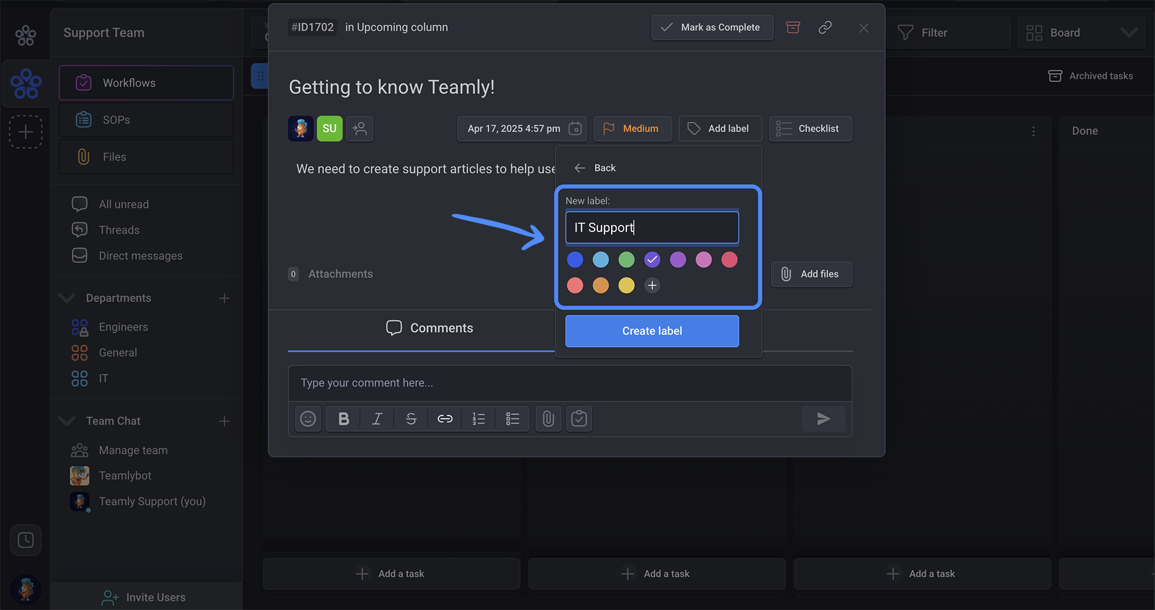Image resolution: width=1155 pixels, height=610 pixels.
Task: Toggle bold formatting in comment editor
Action: point(343,419)
